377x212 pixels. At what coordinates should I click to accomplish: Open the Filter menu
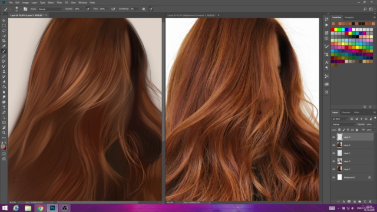[59, 2]
